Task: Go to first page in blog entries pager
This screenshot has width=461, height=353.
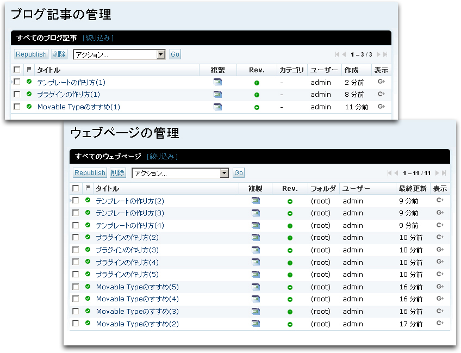Action: (x=337, y=54)
